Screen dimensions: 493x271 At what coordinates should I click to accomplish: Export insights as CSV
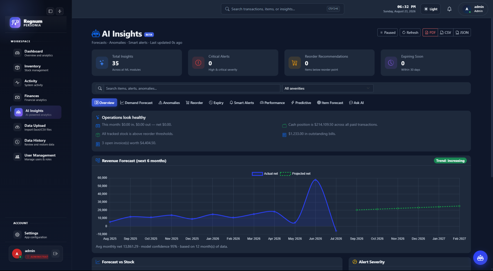pyautogui.click(x=445, y=33)
